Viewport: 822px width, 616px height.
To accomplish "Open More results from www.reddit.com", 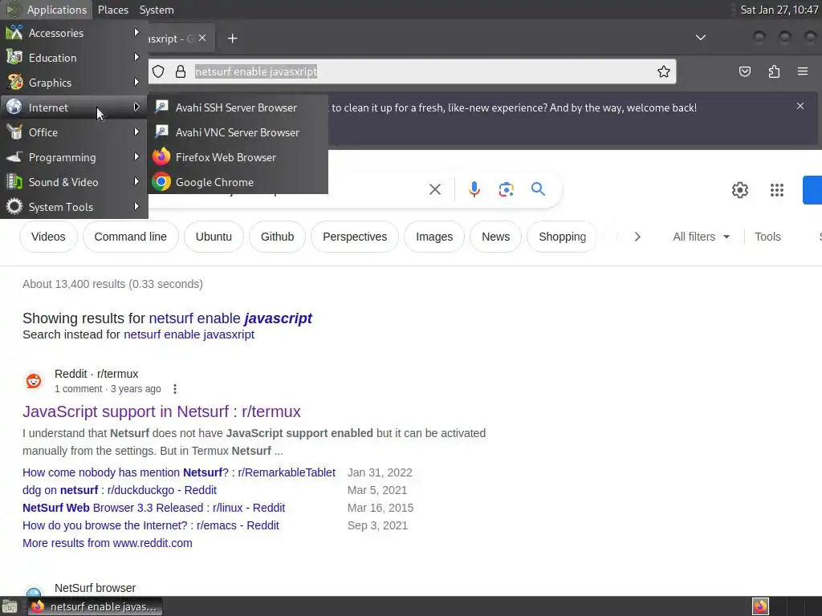I will point(108,543).
